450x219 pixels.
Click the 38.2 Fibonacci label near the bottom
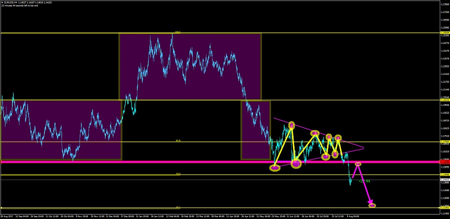click(x=177, y=207)
